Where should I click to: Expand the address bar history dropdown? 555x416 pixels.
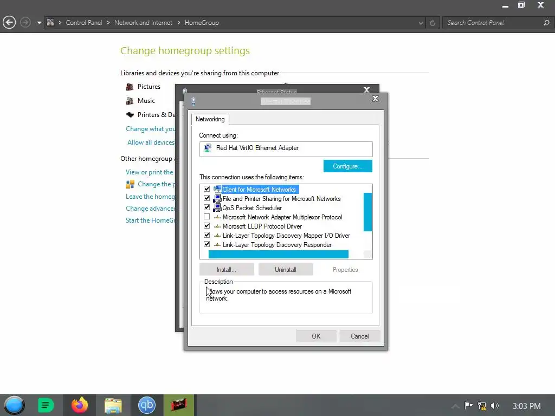[421, 23]
